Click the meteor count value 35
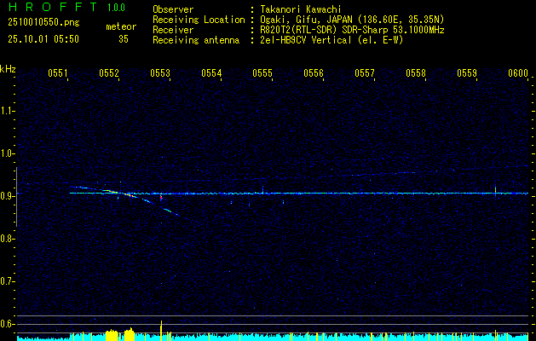The image size is (536, 341). point(124,39)
